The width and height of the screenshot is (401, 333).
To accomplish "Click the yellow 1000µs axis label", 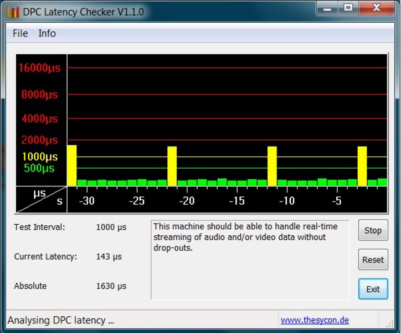I will [x=40, y=157].
